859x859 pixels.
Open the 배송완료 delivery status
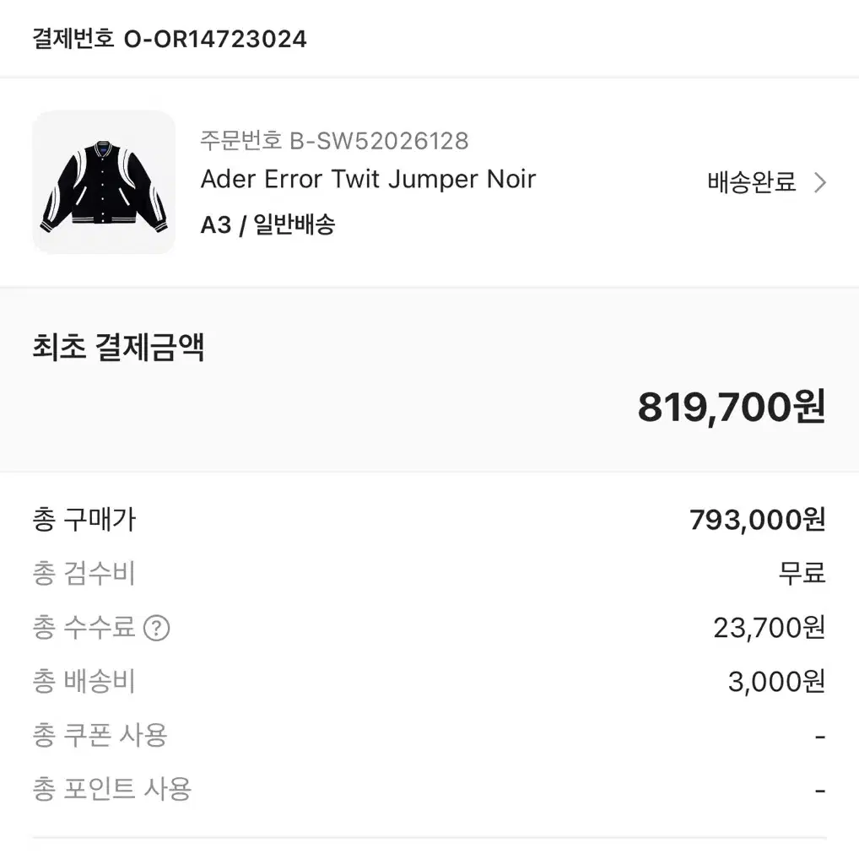click(752, 182)
